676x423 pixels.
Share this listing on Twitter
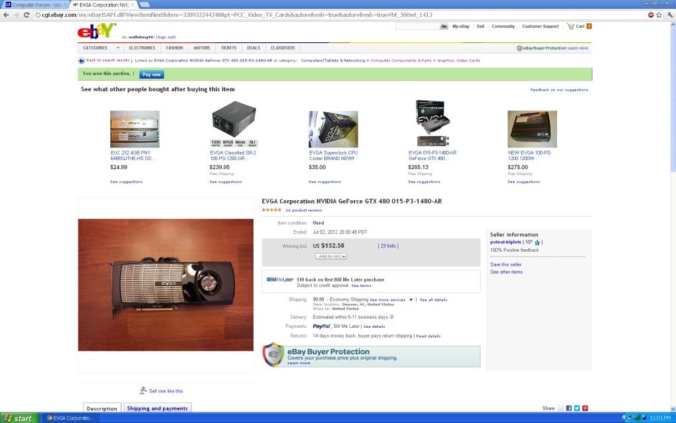(577, 408)
